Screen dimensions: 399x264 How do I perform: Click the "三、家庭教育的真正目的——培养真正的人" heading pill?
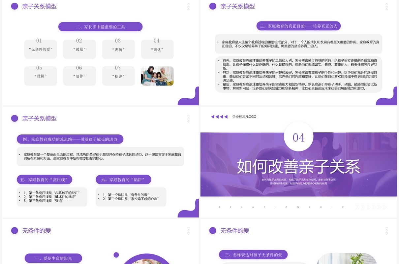point(299,26)
